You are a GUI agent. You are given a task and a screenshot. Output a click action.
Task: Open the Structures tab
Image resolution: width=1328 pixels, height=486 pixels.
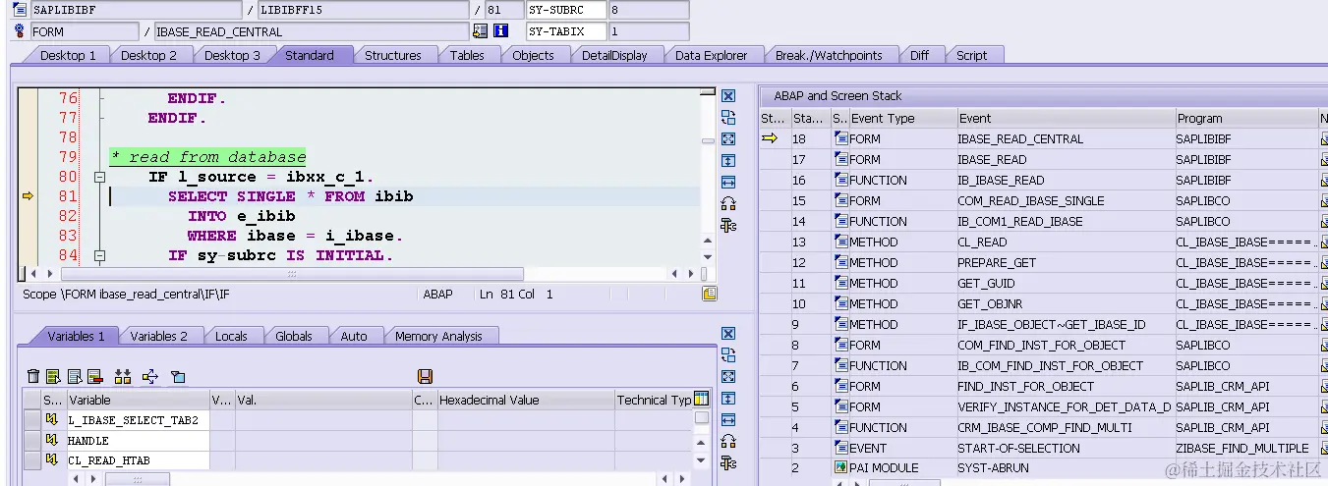click(x=393, y=55)
